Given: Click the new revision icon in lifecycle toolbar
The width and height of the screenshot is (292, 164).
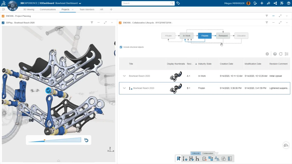Looking at the screenshot, I should [185, 159].
